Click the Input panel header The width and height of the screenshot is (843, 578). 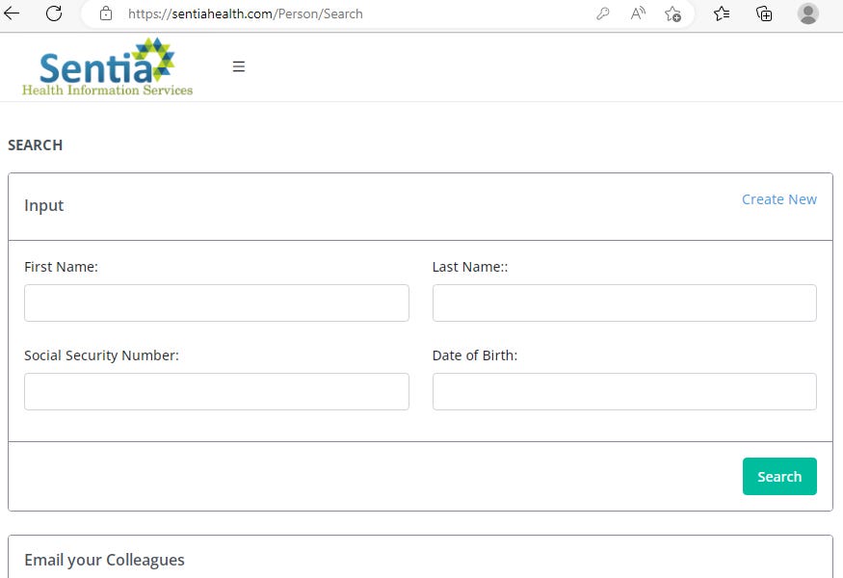[x=44, y=205]
